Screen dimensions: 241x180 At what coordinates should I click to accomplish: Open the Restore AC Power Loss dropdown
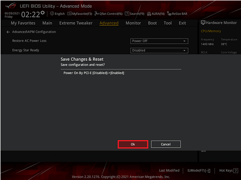click(x=159, y=41)
